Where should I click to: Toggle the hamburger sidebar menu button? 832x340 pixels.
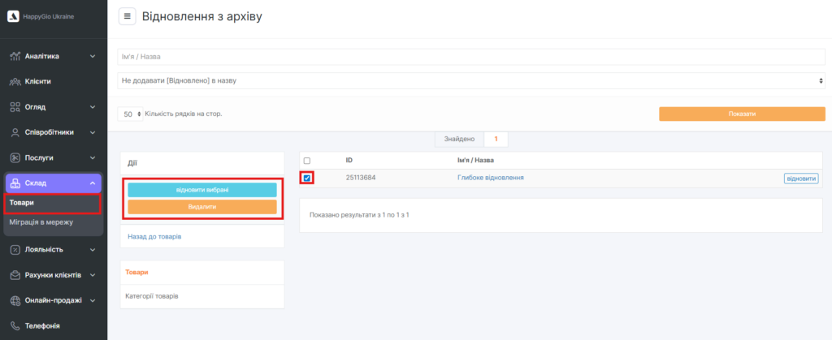pyautogui.click(x=127, y=16)
